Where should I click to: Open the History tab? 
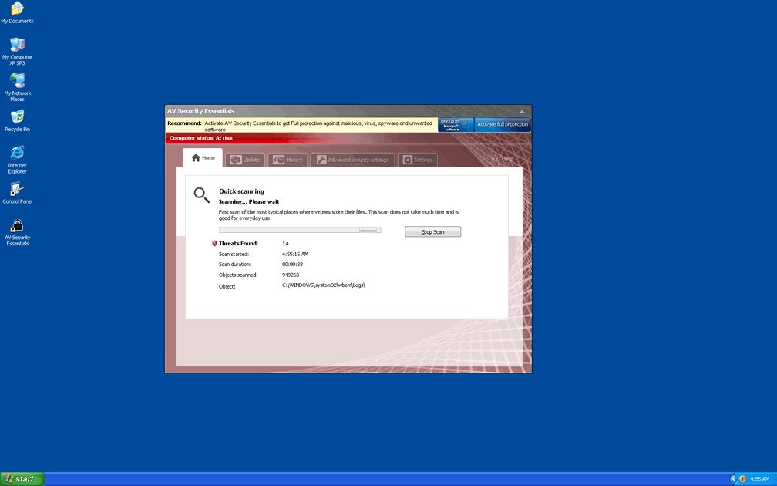288,160
